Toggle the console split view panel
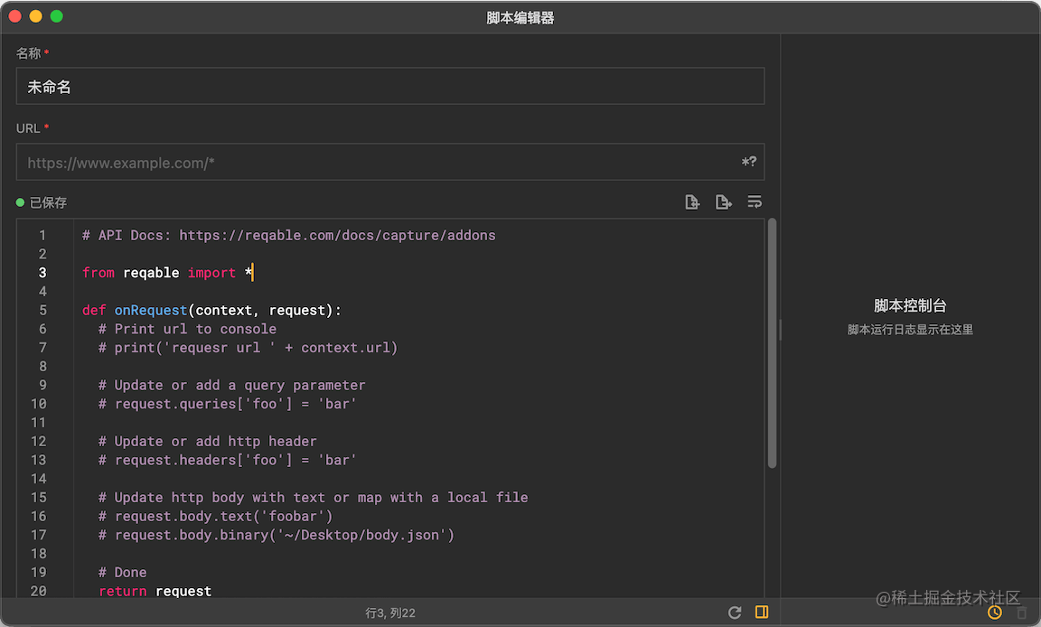 (762, 613)
